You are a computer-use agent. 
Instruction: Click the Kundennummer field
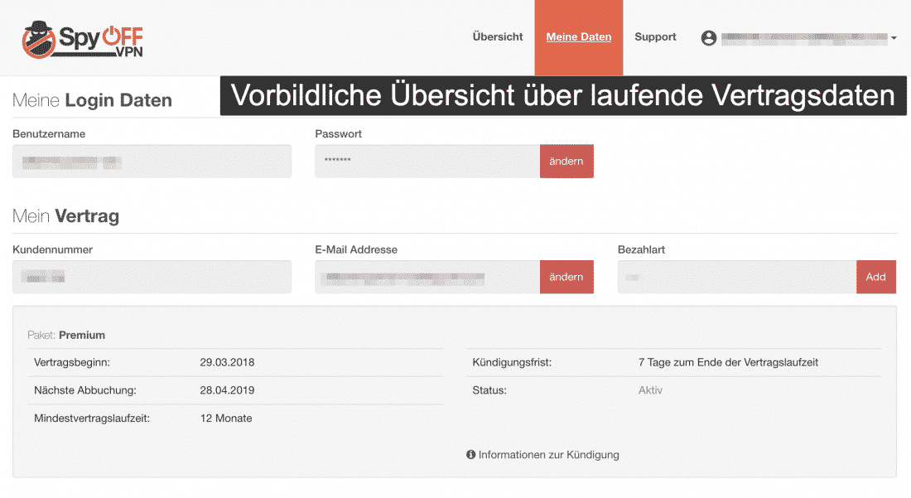coord(152,277)
